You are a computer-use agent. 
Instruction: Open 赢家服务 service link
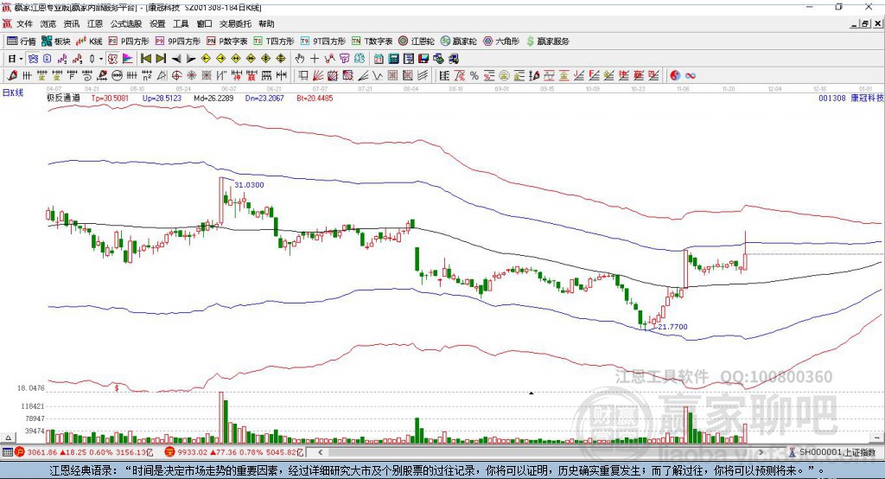pyautogui.click(x=547, y=42)
